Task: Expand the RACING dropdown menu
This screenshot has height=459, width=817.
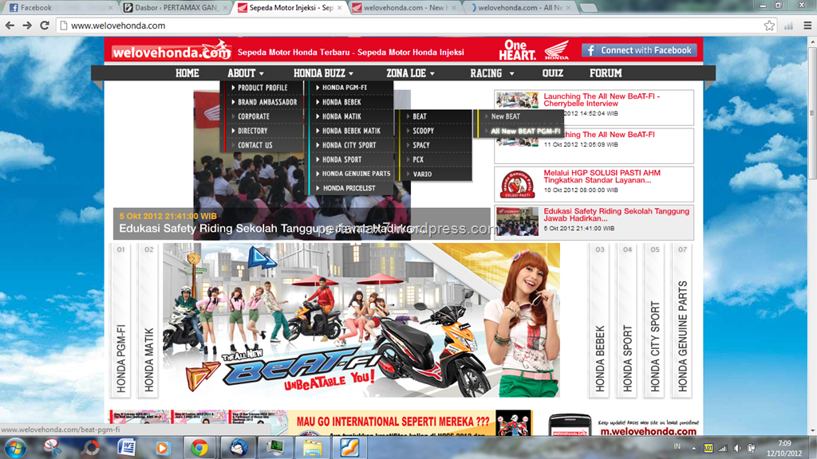Action: pyautogui.click(x=491, y=73)
